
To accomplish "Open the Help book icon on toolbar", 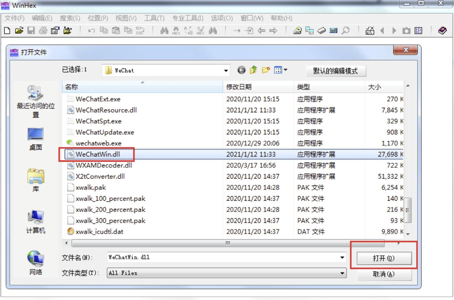I will pyautogui.click(x=442, y=31).
